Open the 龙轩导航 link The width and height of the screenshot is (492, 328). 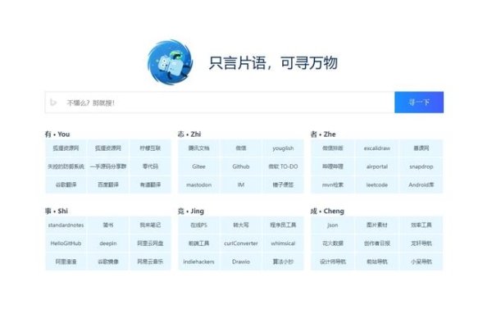point(421,244)
